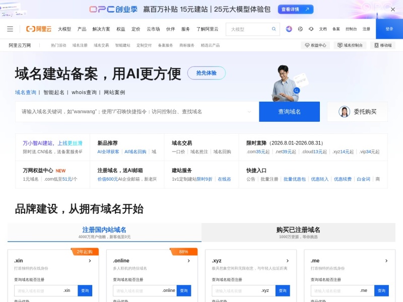Click the globe region icon
This screenshot has width=403, height=302.
tap(300, 29)
